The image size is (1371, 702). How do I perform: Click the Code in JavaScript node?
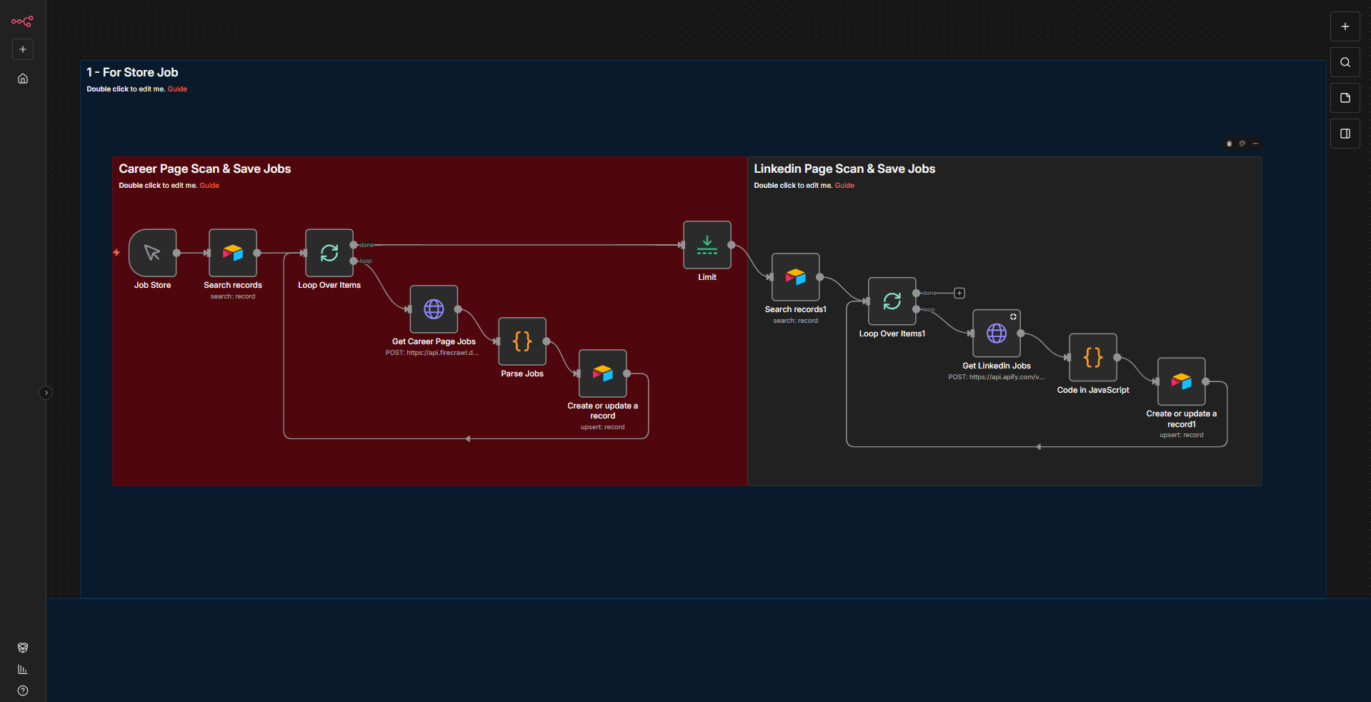1092,358
